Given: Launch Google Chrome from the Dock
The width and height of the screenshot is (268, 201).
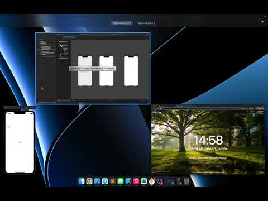Looking at the screenshot, I should click(x=89, y=181).
